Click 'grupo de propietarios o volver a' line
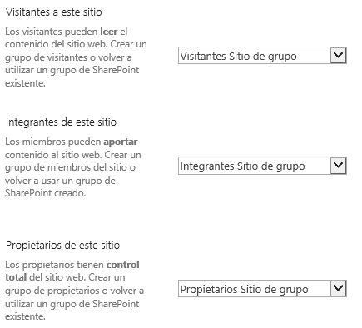Image resolution: width=362 pixels, height=328 pixels. pos(74,291)
